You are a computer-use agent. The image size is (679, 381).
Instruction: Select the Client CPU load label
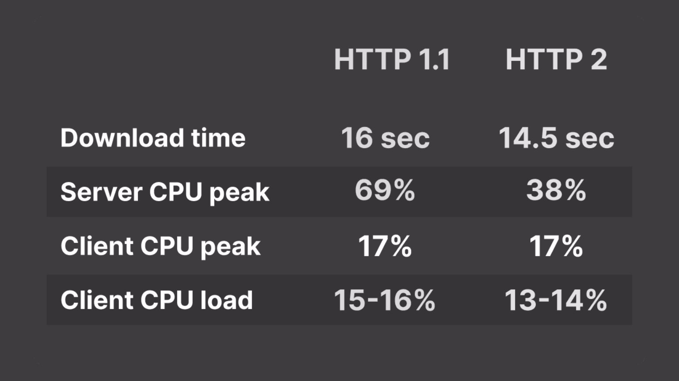pos(157,300)
